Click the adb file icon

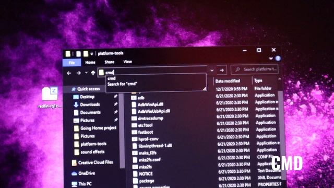click(x=134, y=98)
